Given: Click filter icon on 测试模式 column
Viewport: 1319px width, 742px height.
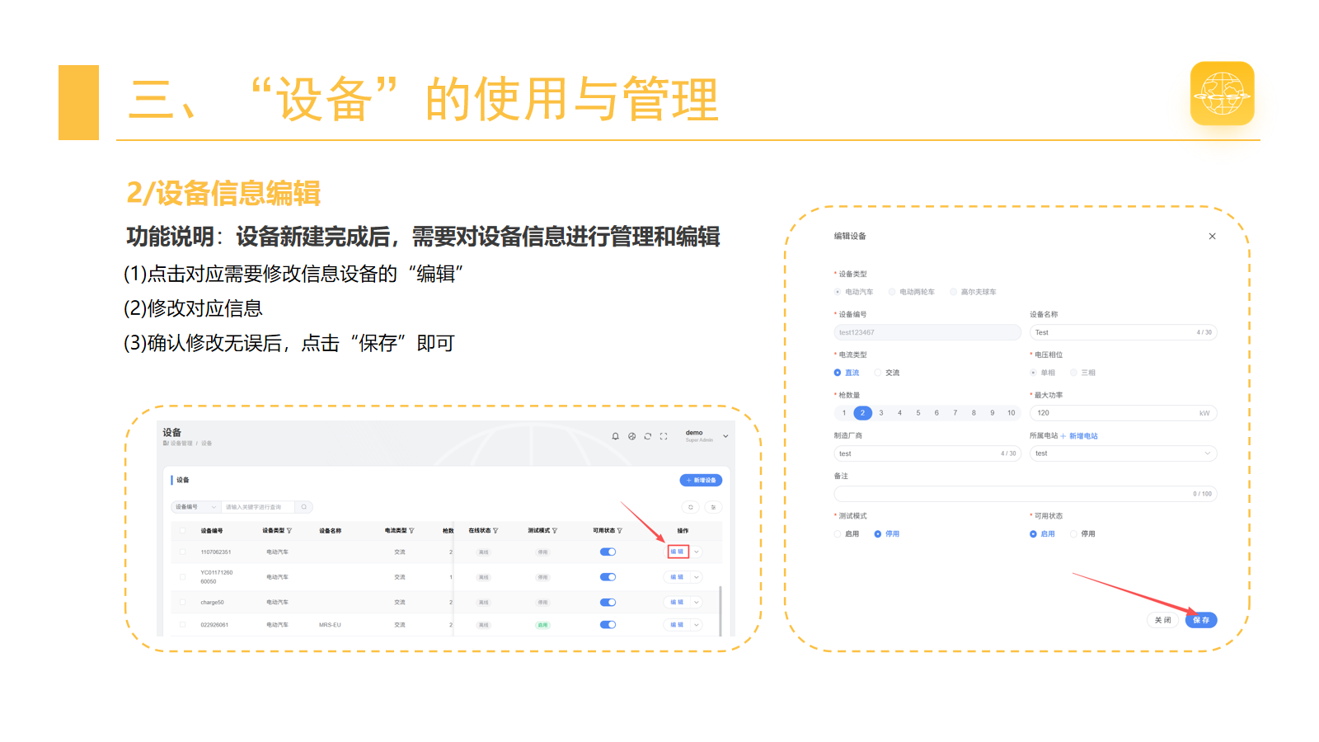Looking at the screenshot, I should click(x=555, y=531).
